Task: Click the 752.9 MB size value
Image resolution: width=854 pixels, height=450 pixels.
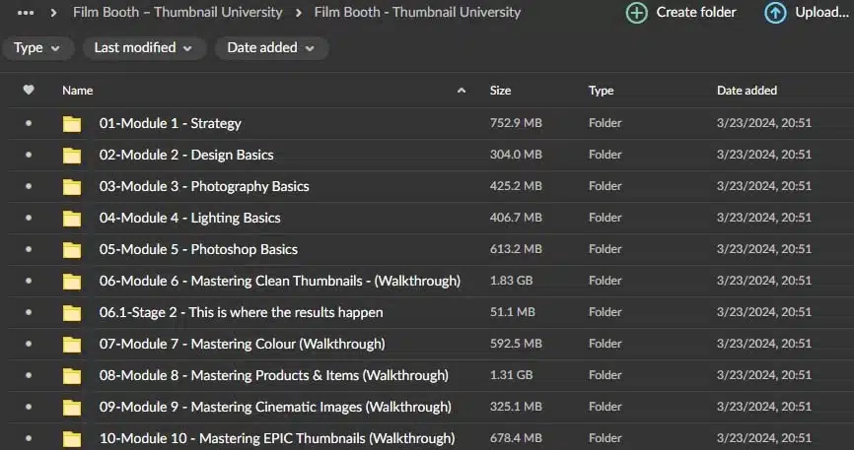Action: click(x=516, y=123)
